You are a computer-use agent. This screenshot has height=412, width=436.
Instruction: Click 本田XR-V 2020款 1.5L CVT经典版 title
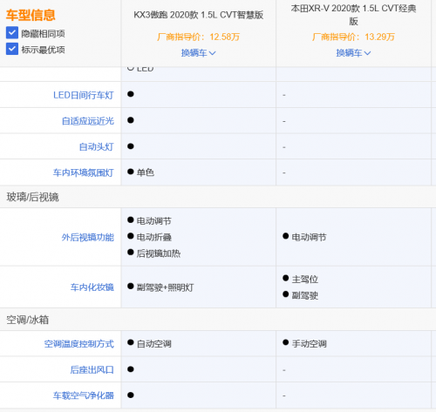[353, 15]
